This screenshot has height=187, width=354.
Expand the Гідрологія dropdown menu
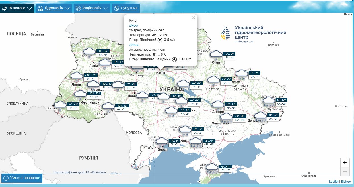point(53,8)
